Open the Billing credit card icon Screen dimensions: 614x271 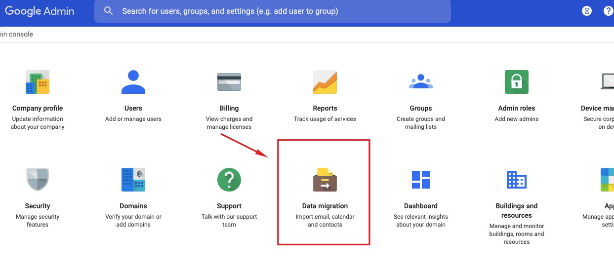229,82
